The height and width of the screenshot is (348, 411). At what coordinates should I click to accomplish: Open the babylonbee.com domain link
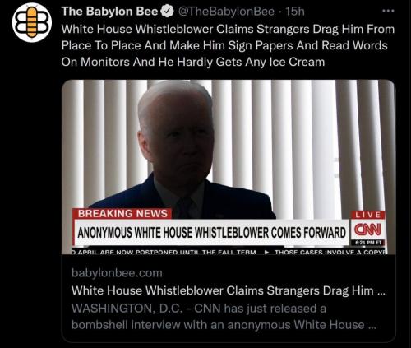(x=117, y=273)
